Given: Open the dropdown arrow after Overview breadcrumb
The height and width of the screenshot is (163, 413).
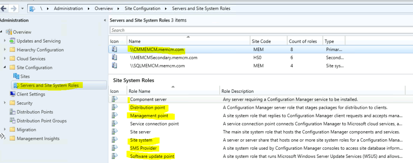Looking at the screenshot, I should (119, 9).
